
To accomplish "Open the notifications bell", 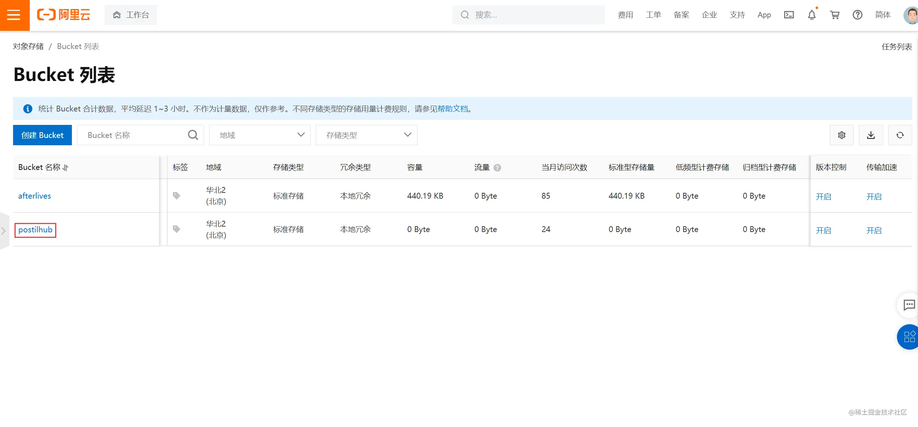I will [x=812, y=15].
